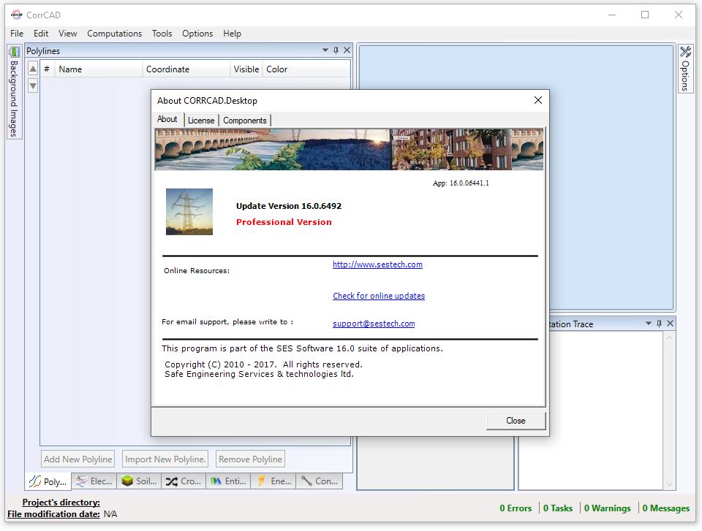Screen dimensions: 702x531
Task: Select the Soil tab at the bottom
Action: pos(137,481)
